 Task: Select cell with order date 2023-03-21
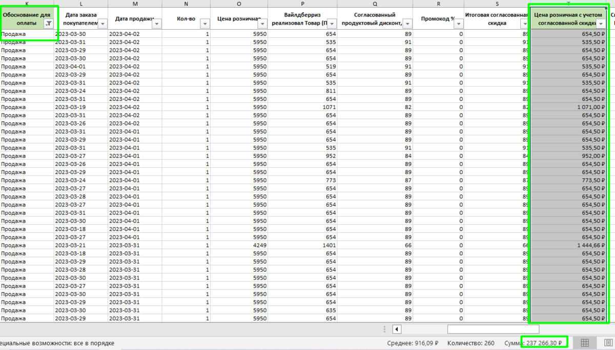pos(81,246)
